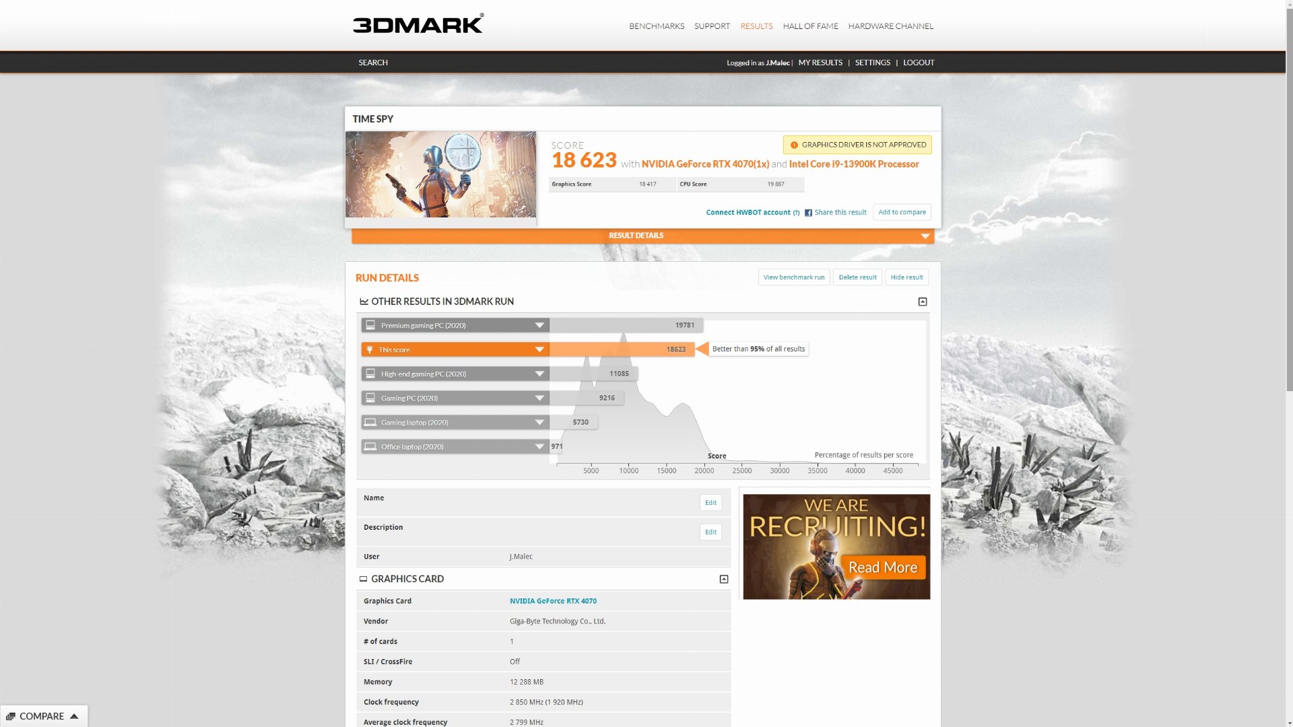Edit the result Description

(710, 532)
